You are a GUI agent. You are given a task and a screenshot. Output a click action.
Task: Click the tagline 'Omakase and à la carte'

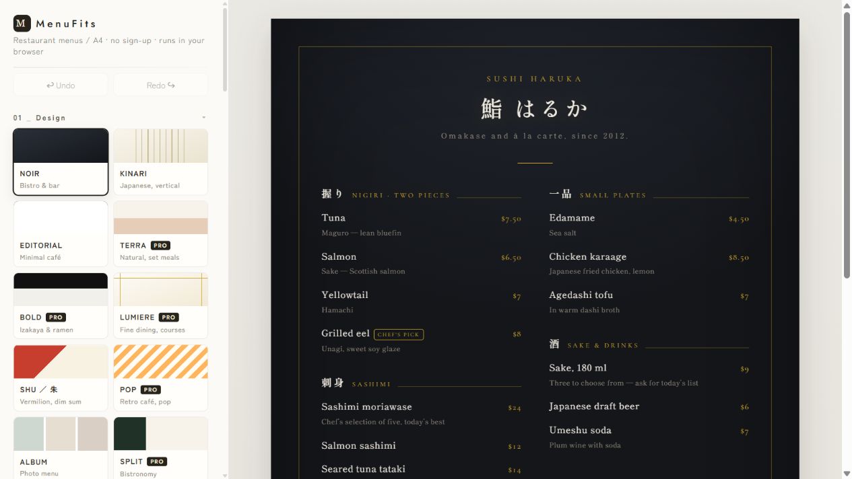534,136
